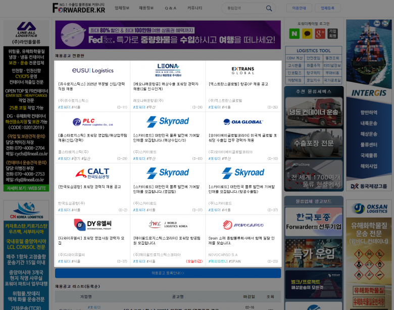Click the 공고명 column header
Screen dimensions: 394x310
click(178, 297)
